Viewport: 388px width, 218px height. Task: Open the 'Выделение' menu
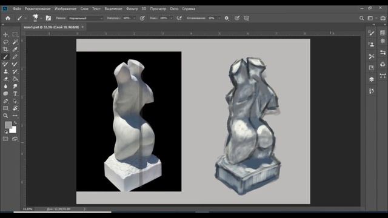[113, 8]
